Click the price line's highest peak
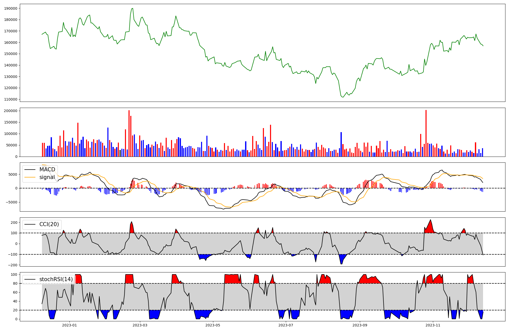 tap(133, 8)
